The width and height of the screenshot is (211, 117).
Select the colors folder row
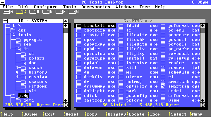point(33,58)
